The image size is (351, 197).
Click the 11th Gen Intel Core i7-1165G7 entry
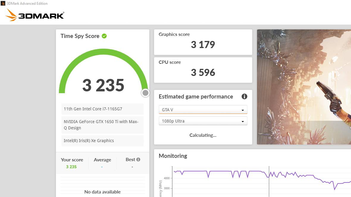[103, 109]
